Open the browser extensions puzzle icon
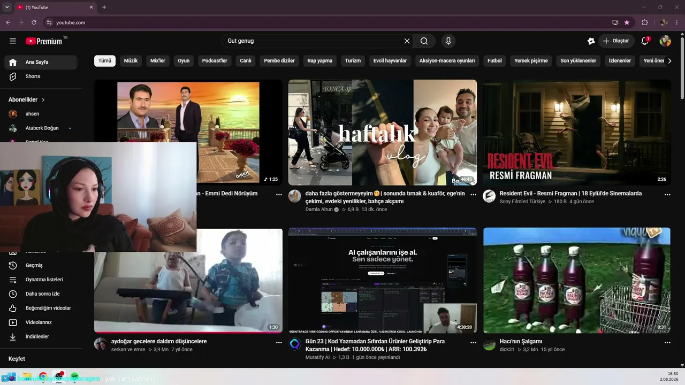Viewport: 685px width, 385px height. click(x=644, y=22)
